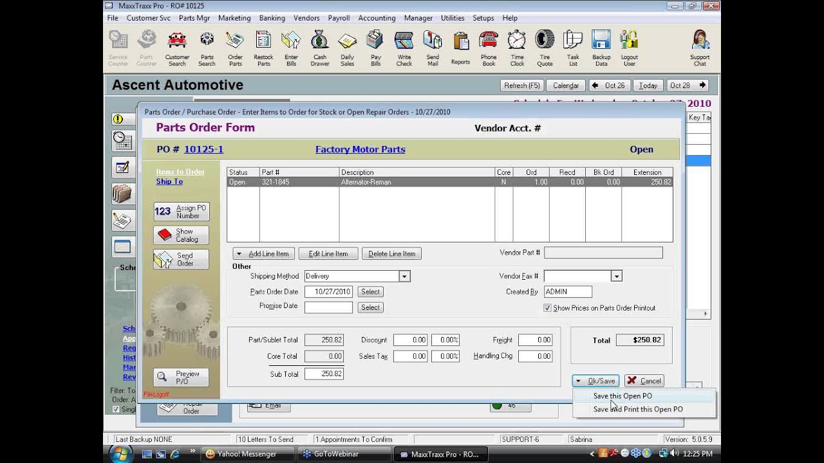Image resolution: width=824 pixels, height=463 pixels.
Task: Open the Pay Bills tool
Action: pyautogui.click(x=375, y=48)
